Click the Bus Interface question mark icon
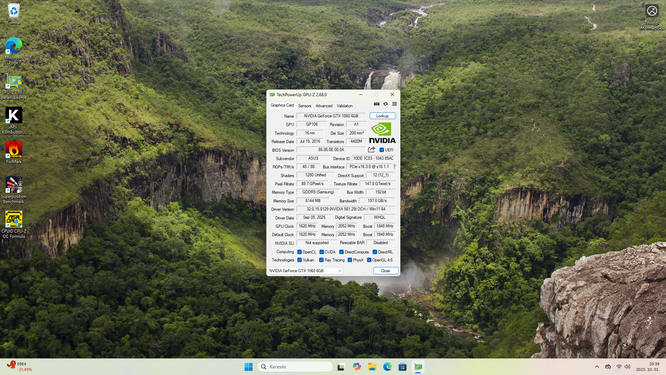The width and height of the screenshot is (666, 375). coord(394,167)
